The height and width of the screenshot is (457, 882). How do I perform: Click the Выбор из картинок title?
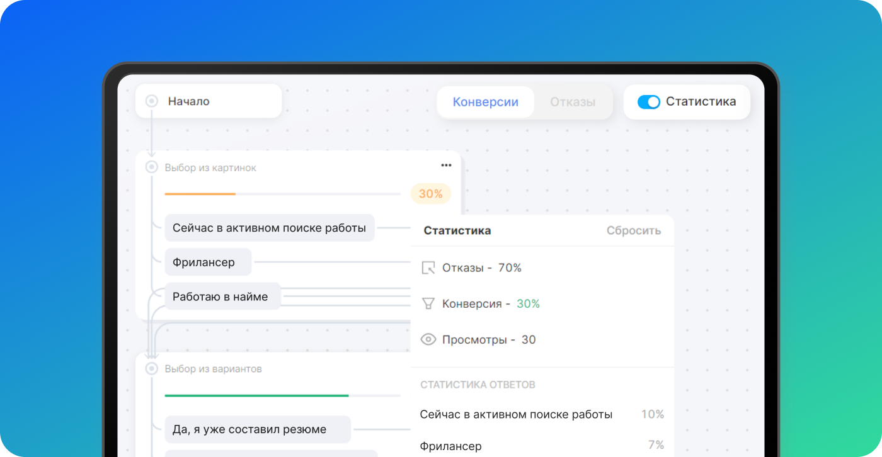point(210,168)
